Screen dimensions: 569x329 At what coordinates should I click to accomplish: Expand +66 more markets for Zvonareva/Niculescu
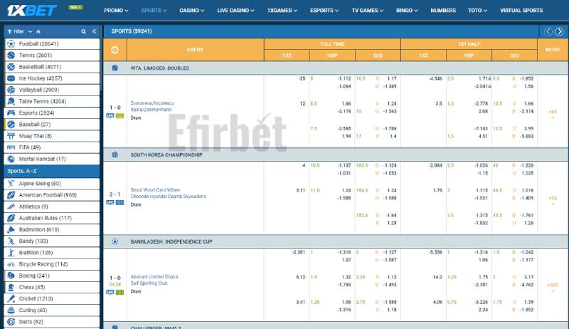(x=553, y=113)
